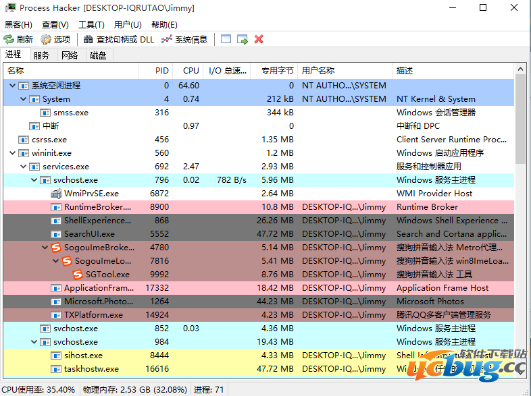This screenshot has height=396, width=531.
Task: Collapse the services.exe tree node
Action: click(x=24, y=167)
